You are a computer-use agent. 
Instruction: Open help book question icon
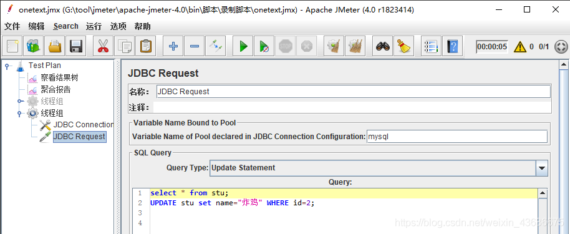[453, 46]
